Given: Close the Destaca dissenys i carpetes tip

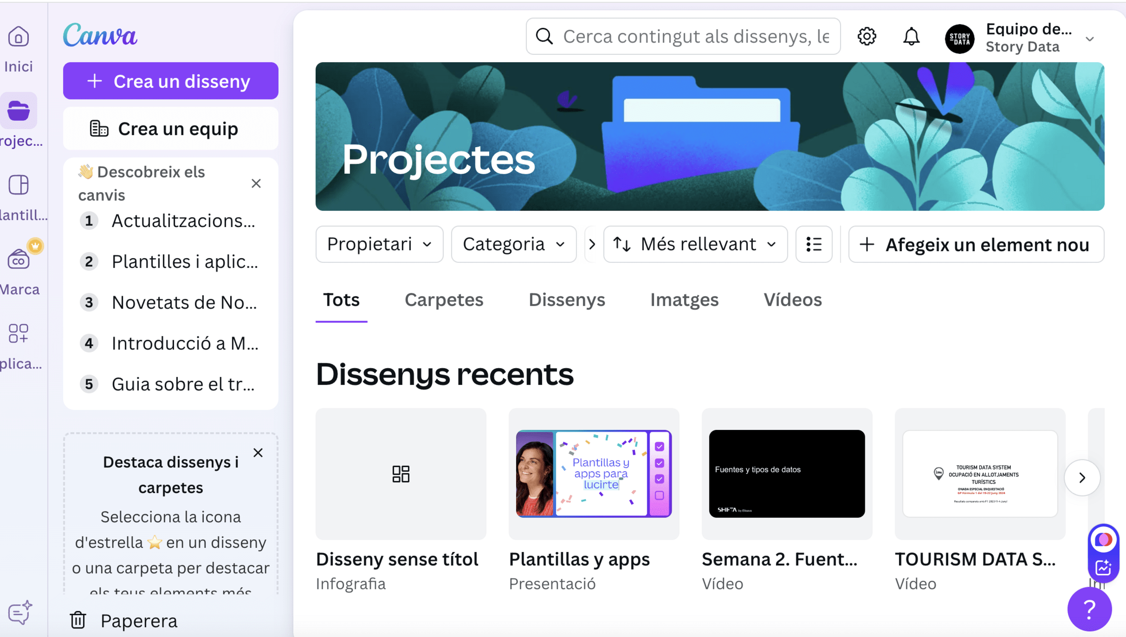Looking at the screenshot, I should 258,453.
